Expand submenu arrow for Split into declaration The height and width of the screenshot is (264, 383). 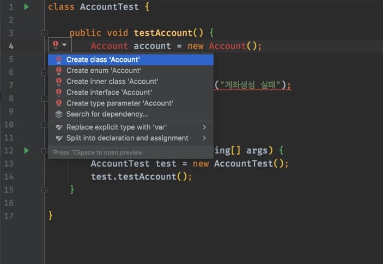coord(204,138)
